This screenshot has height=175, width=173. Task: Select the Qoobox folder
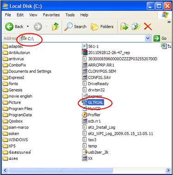(x=13, y=121)
